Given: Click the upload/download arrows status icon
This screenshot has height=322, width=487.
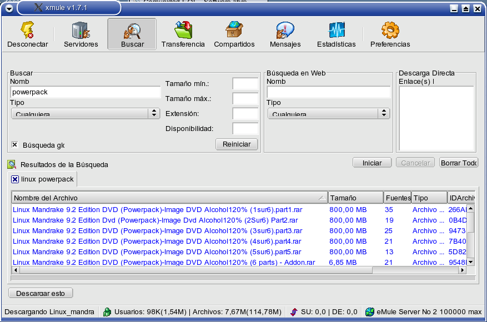Looking at the screenshot, I should (x=294, y=312).
